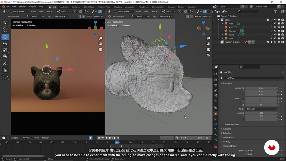The width and height of the screenshot is (286, 161).
Task: Select the Annotate tool
Action: 5,64
